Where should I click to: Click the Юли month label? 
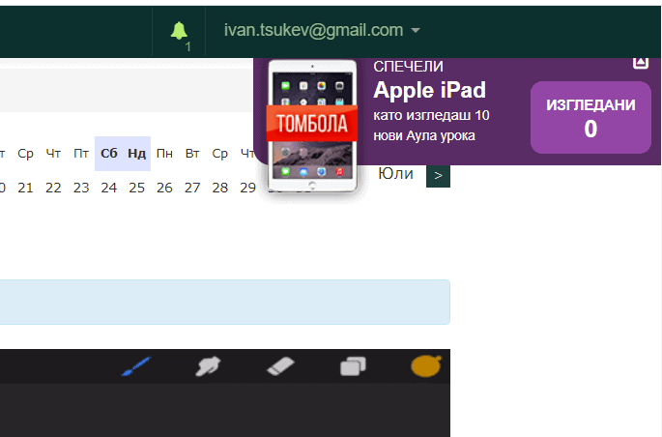pos(395,173)
